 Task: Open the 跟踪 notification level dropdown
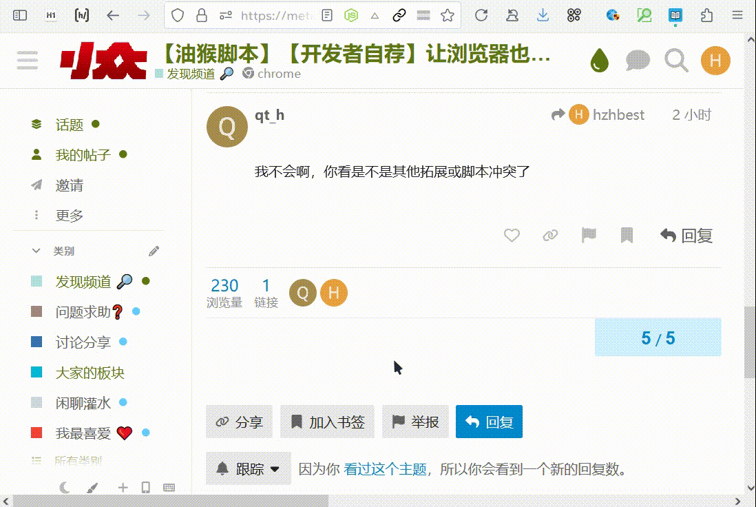[249, 469]
